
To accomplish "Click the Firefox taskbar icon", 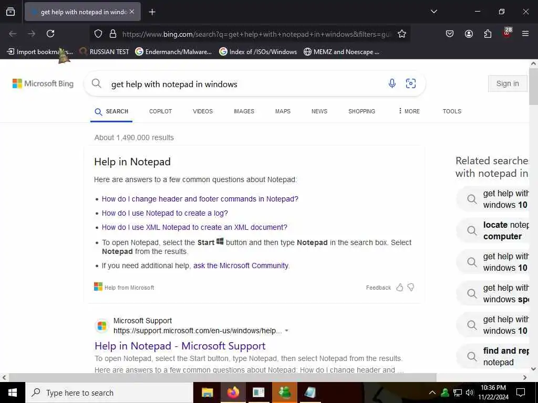I will pos(233,393).
